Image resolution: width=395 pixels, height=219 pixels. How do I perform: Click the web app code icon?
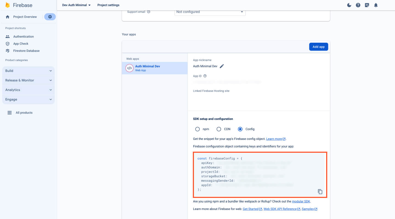pos(129,68)
